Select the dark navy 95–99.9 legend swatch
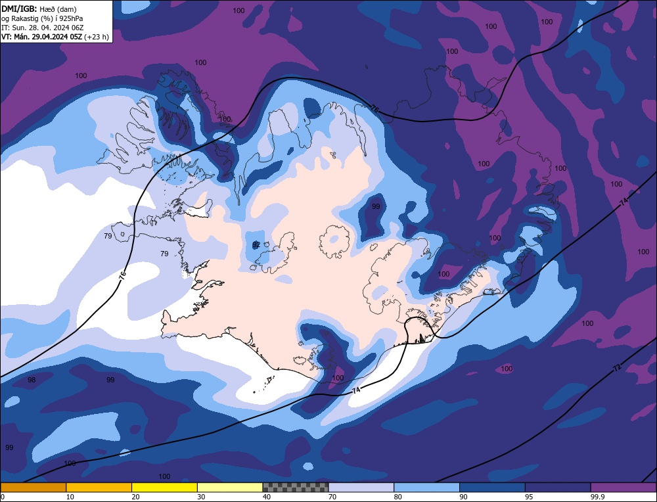The image size is (657, 502). (558, 487)
